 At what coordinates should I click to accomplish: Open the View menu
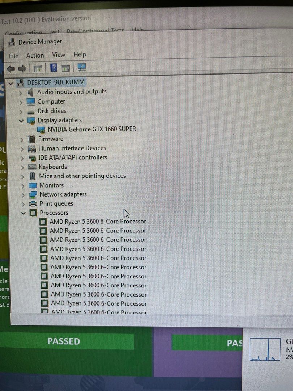point(58,55)
